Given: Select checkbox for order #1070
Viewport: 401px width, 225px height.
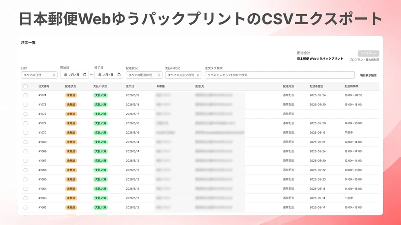Looking at the screenshot, I should click(x=26, y=133).
